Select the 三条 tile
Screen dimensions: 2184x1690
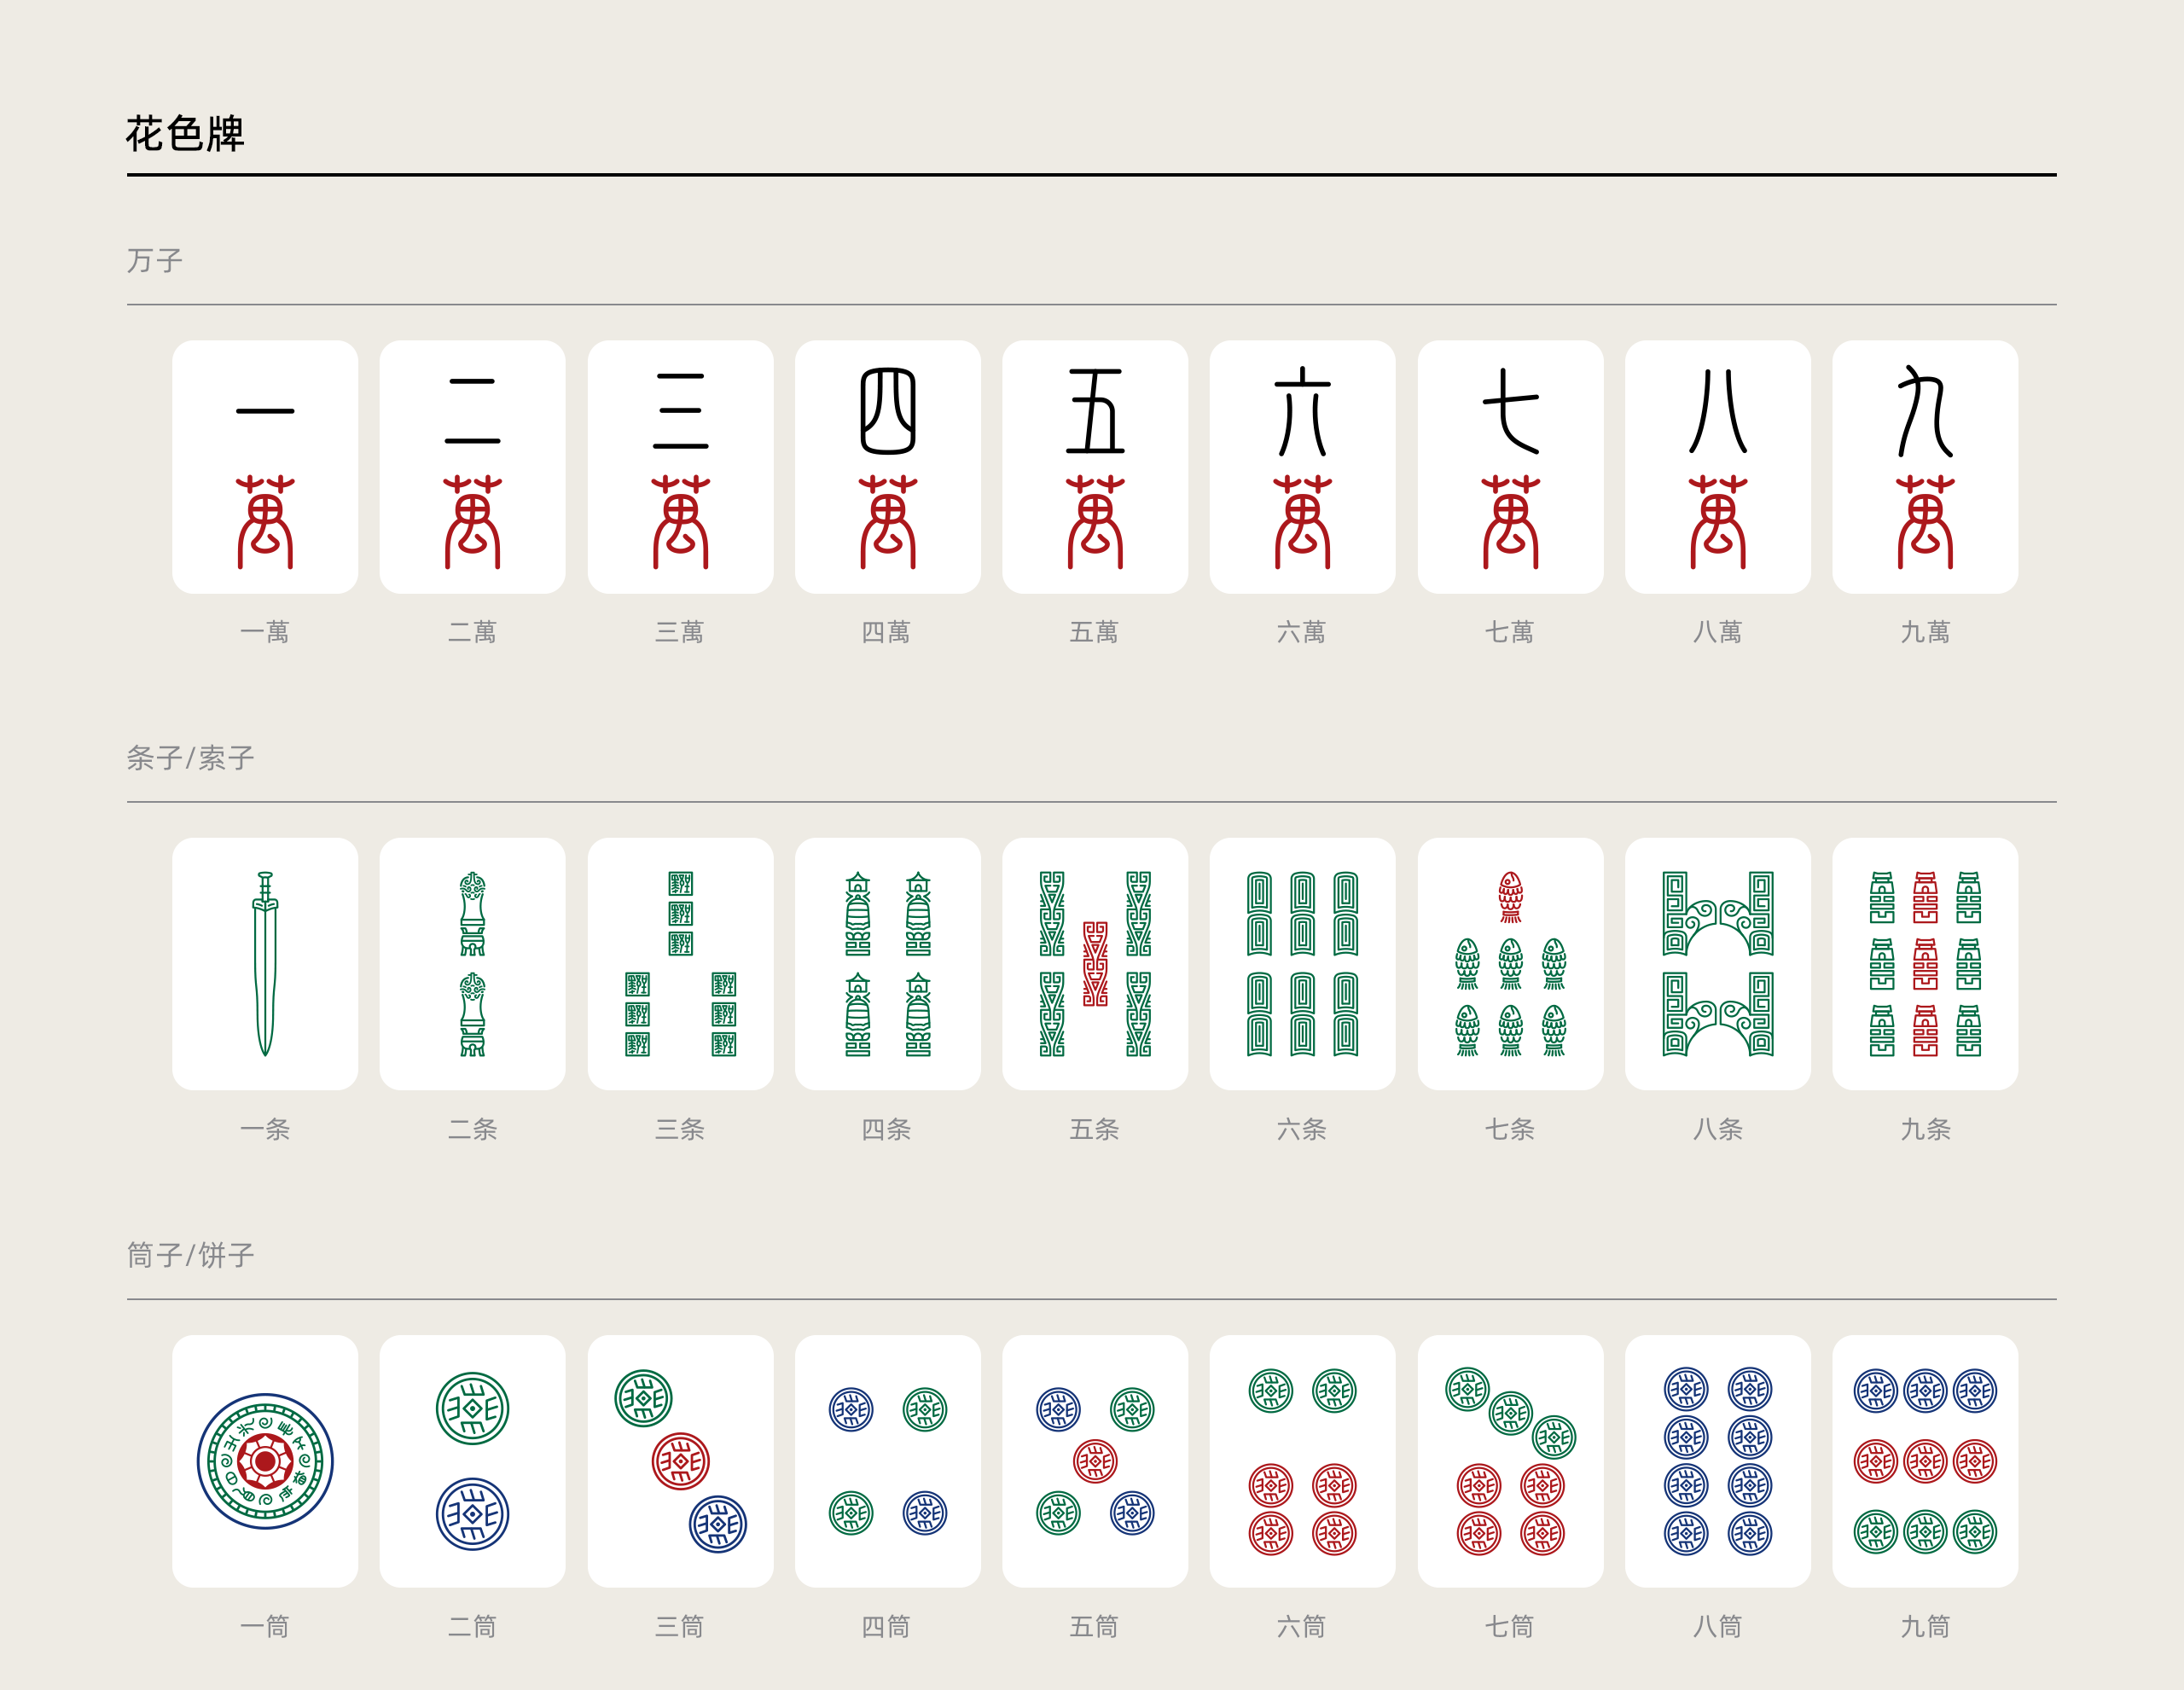(x=680, y=963)
